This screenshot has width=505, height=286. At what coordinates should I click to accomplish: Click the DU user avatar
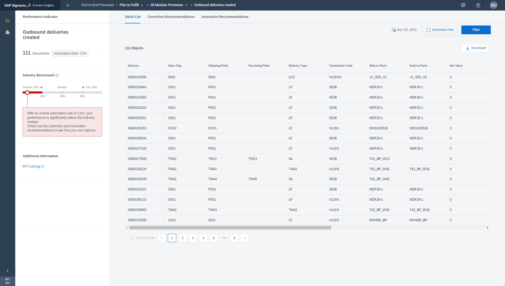tap(493, 5)
